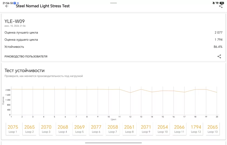
Task: Tap the device name YLE-W09
Action: [15, 21]
